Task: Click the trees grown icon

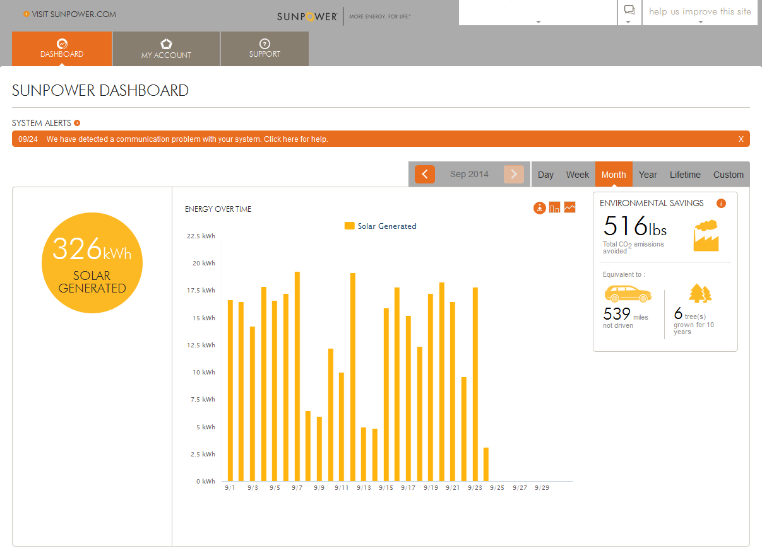Action: coord(700,293)
